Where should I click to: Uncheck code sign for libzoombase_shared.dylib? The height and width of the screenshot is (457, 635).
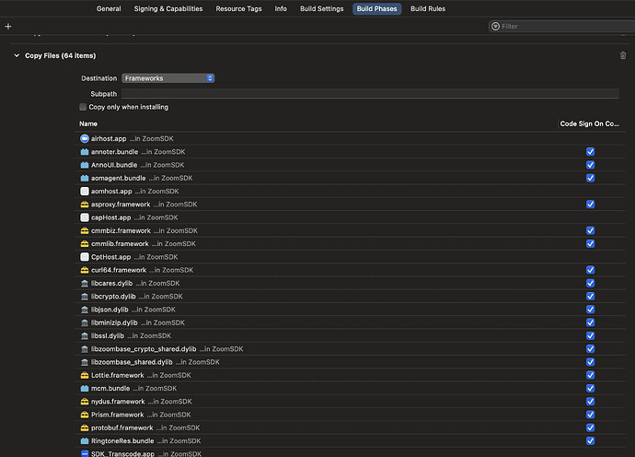point(590,362)
